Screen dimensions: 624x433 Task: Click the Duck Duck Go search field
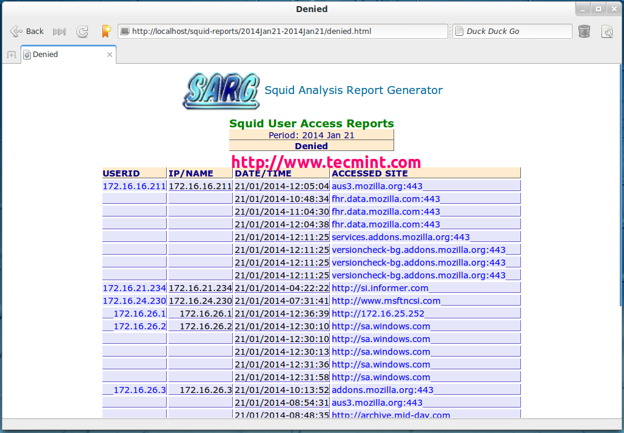(x=512, y=31)
